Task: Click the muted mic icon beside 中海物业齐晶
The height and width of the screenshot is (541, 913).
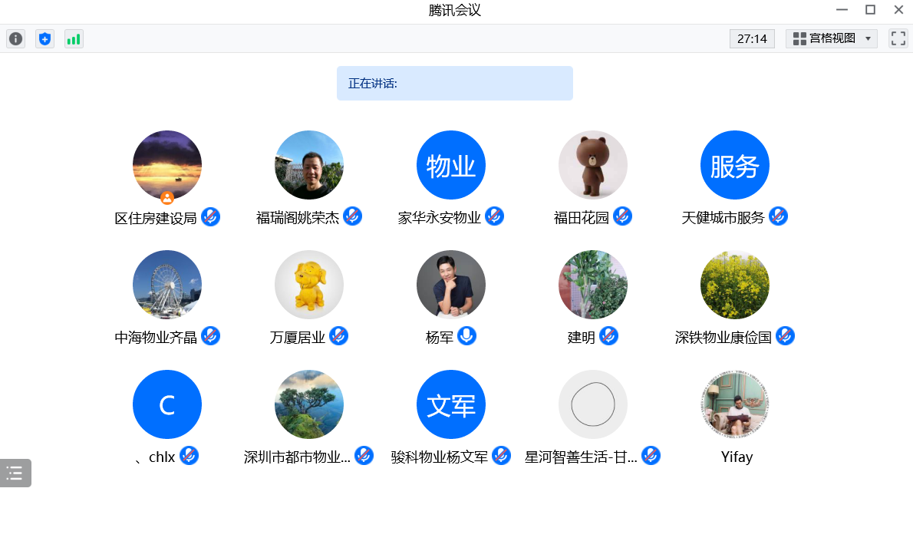Action: 211,336
